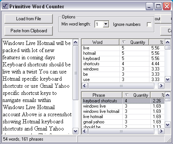Image resolution: width=173 pixels, height=144 pixels.
Task: Click the Primitive Word Counter title bar icon
Action: tap(5, 6)
